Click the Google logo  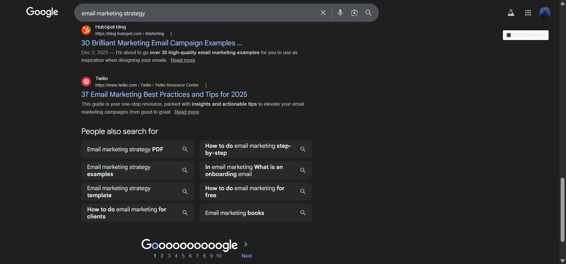click(42, 12)
